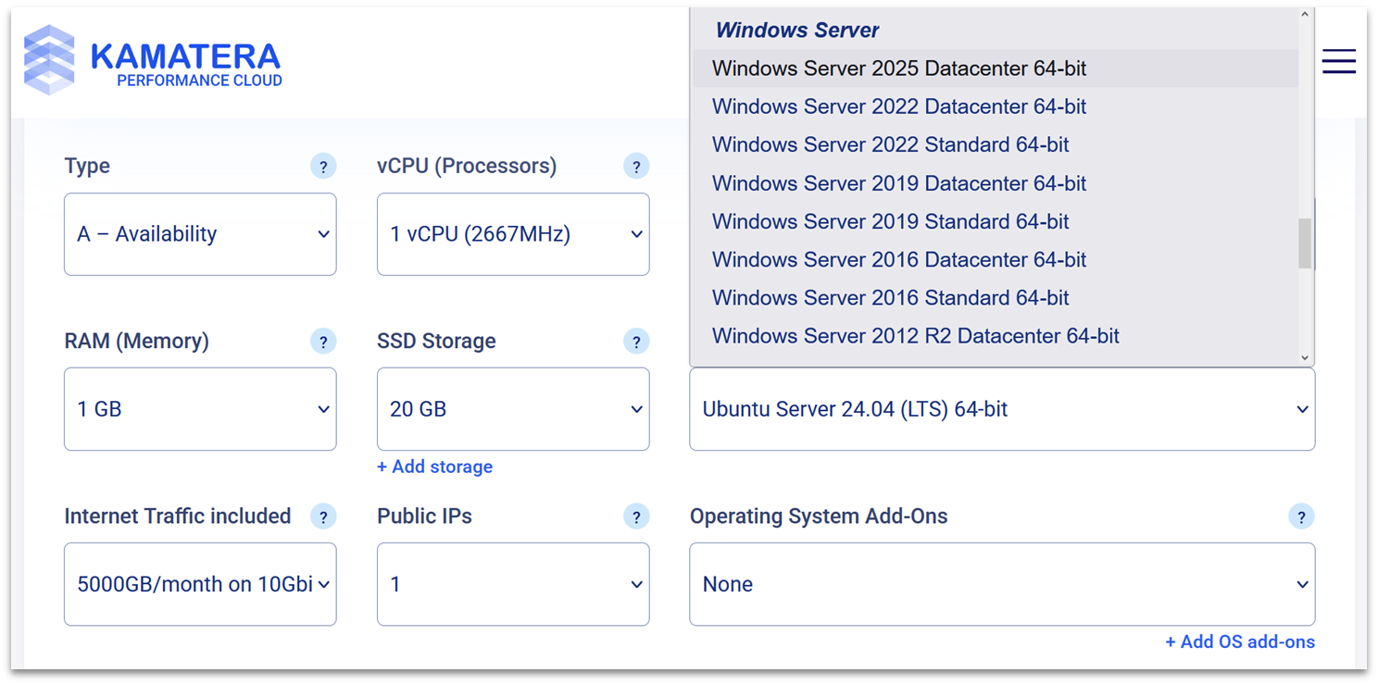Open help for Type field
Screen dimensions: 1378x685
[323, 167]
